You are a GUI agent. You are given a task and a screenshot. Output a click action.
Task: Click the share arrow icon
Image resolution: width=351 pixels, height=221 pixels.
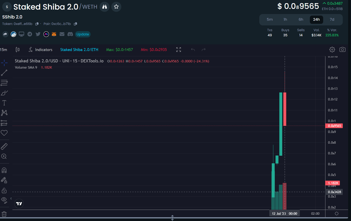(x=5, y=34)
